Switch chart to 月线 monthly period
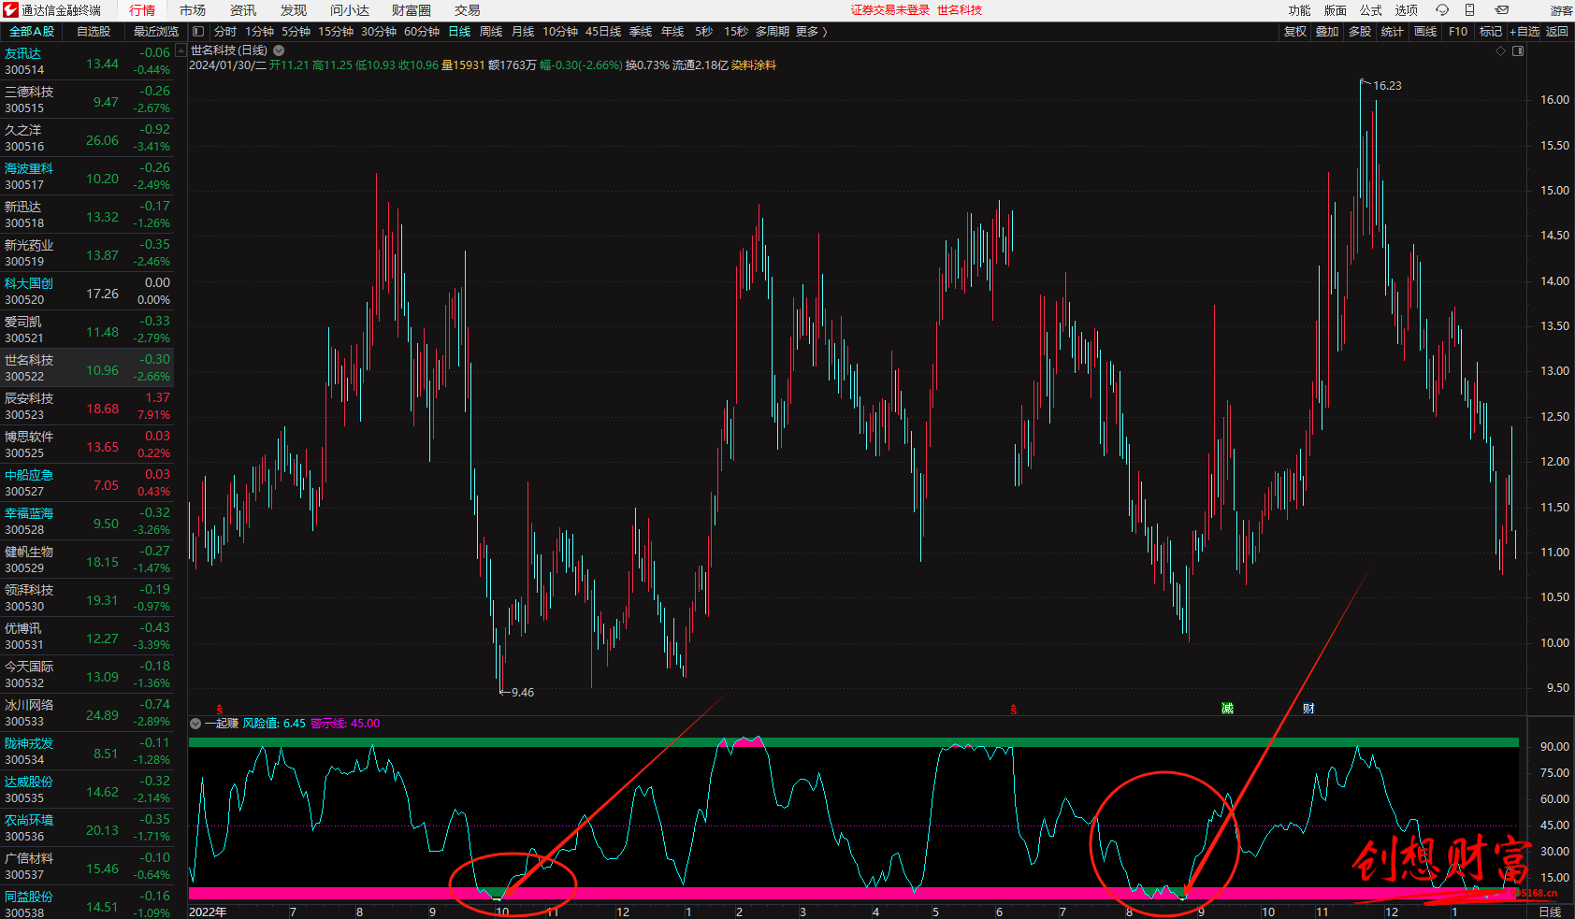Viewport: 1575px width, 919px height. (x=523, y=32)
